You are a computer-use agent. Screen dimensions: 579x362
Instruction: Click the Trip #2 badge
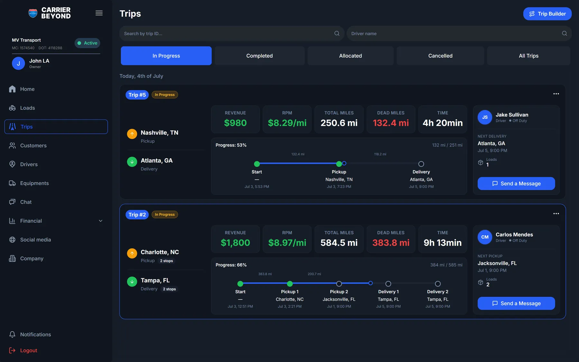(137, 215)
